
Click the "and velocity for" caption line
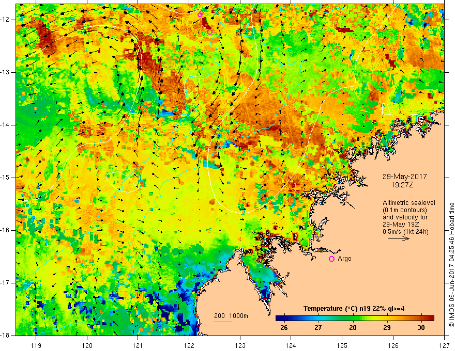(x=405, y=217)
